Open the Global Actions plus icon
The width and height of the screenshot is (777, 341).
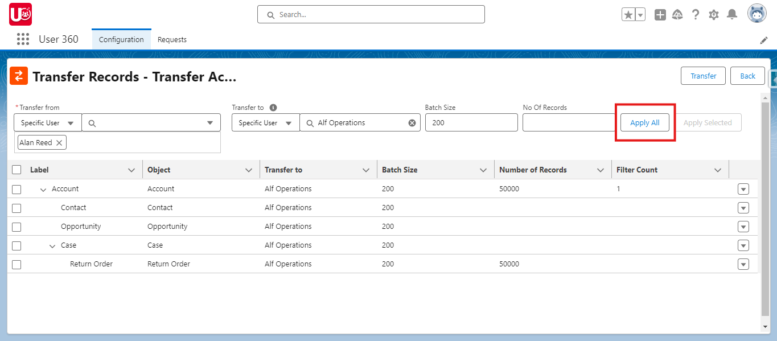[660, 15]
